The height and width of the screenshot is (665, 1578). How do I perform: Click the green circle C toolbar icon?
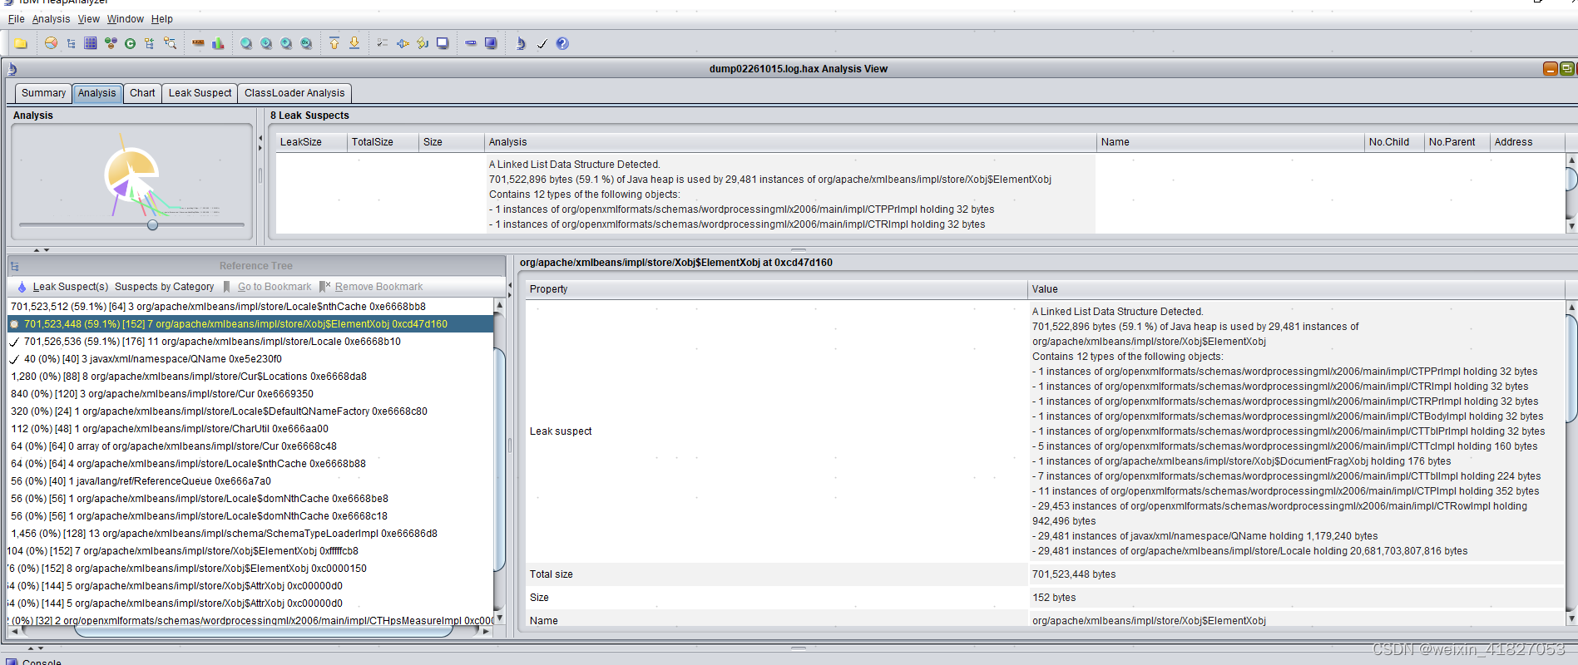[x=130, y=43]
